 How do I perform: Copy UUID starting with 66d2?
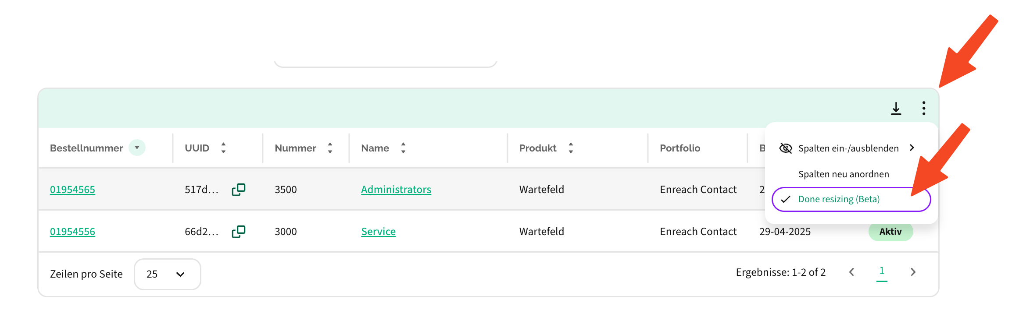pyautogui.click(x=238, y=232)
